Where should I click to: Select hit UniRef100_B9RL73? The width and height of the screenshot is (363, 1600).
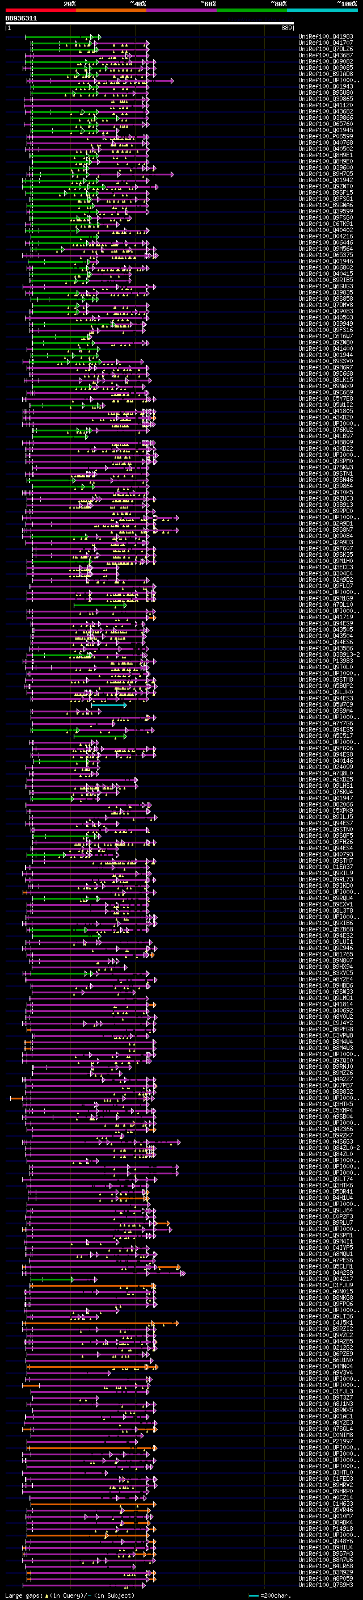click(x=326, y=880)
